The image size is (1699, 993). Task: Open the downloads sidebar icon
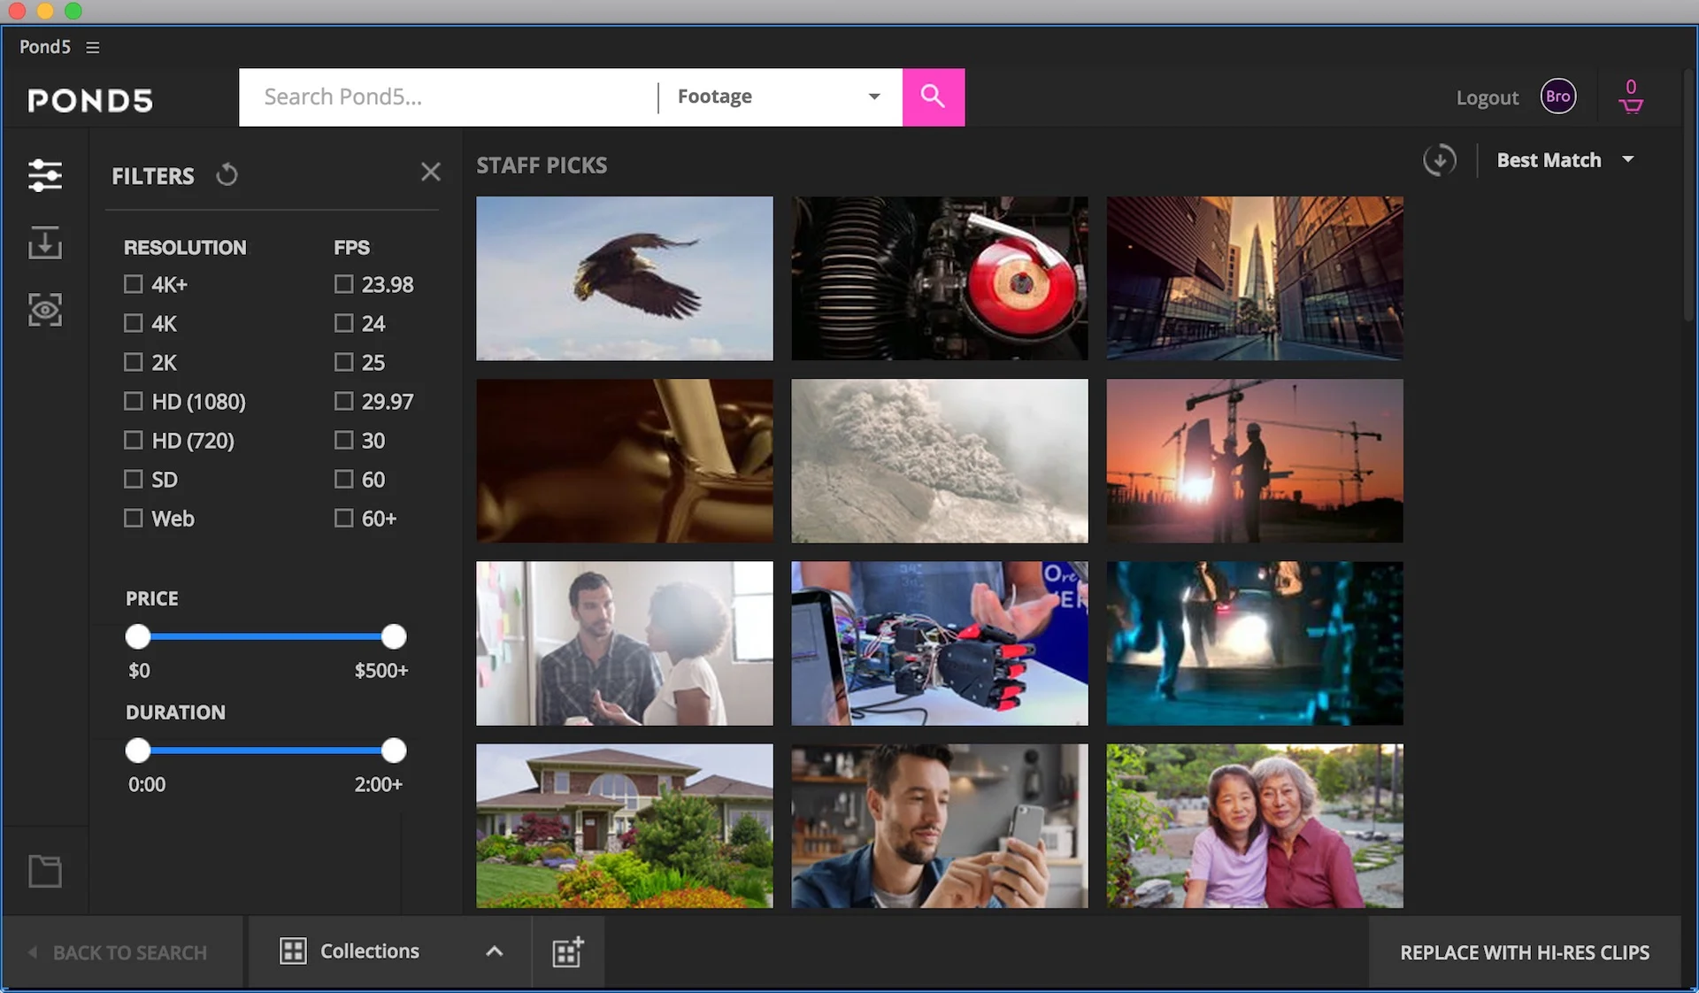44,242
